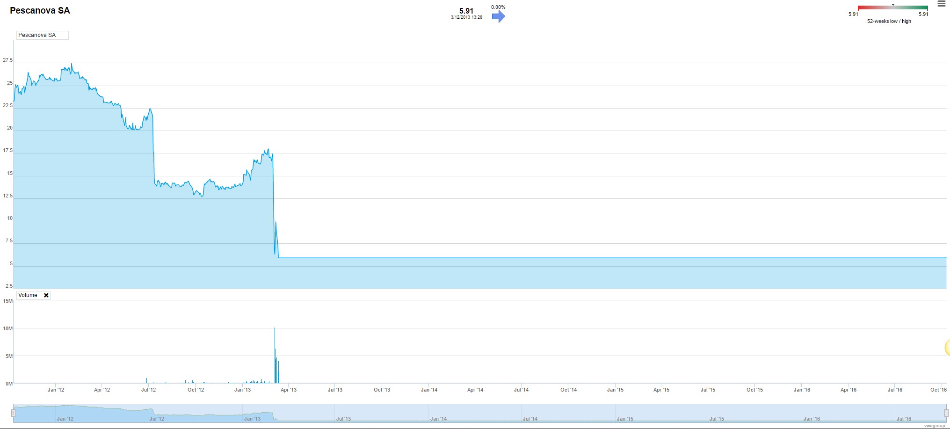Click the 15M volume axis label

pos(8,301)
